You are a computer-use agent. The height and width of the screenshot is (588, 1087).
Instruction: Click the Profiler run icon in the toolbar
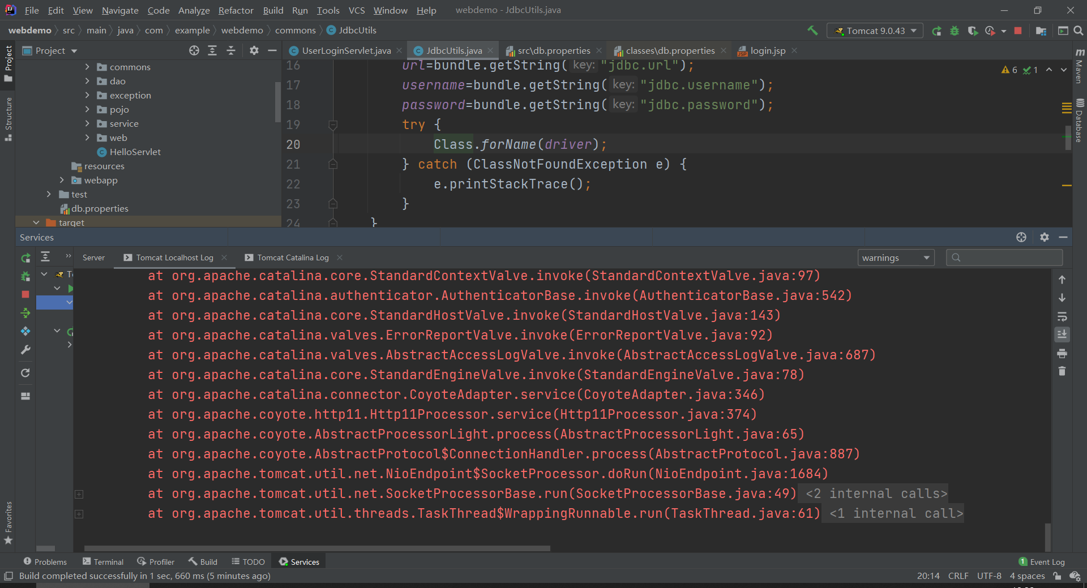[x=990, y=31]
